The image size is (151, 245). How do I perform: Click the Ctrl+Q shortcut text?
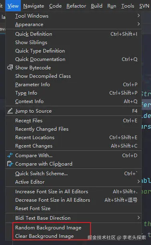click(x=130, y=59)
